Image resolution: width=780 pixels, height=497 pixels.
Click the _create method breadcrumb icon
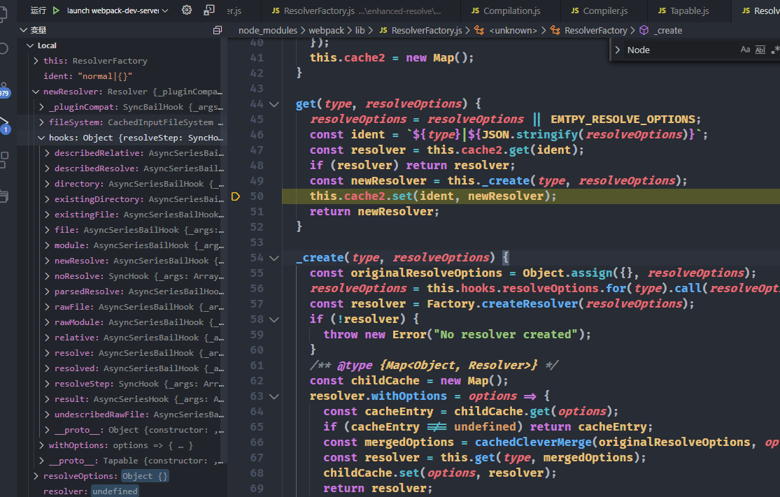click(644, 31)
